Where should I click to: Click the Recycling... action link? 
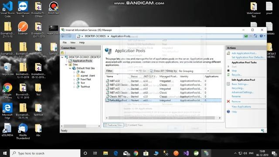pos(238,88)
